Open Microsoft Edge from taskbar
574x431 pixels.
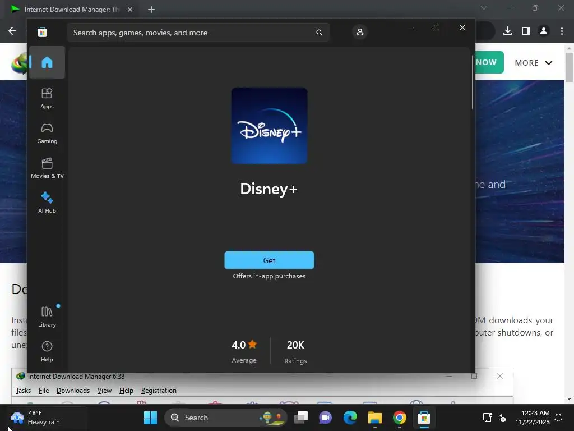(350, 418)
